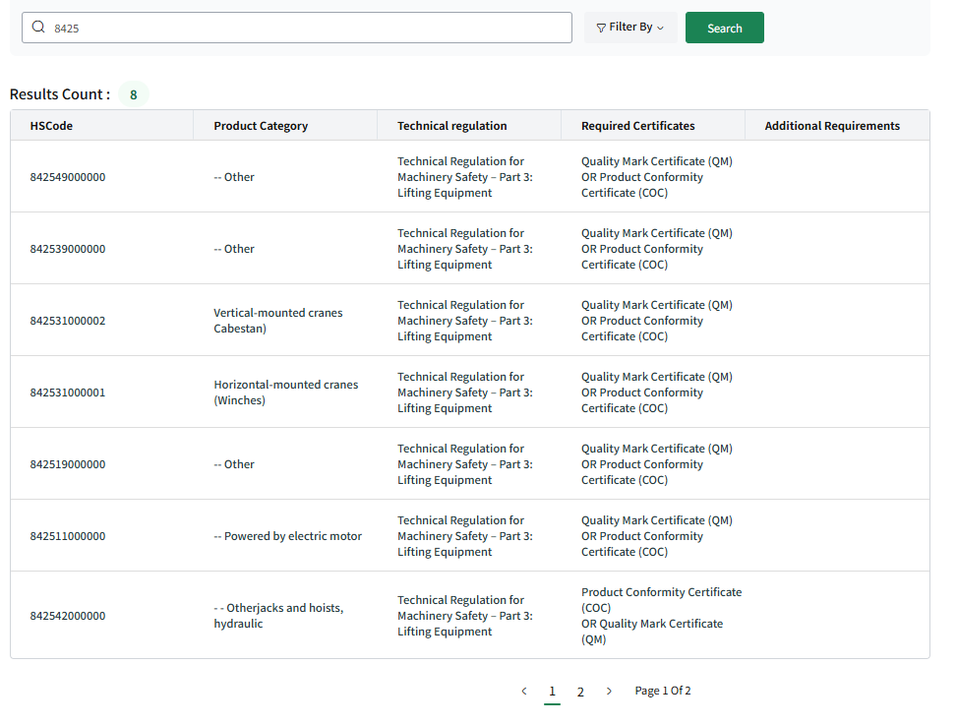Click the funnel filter icon
957x725 pixels.
tap(601, 28)
